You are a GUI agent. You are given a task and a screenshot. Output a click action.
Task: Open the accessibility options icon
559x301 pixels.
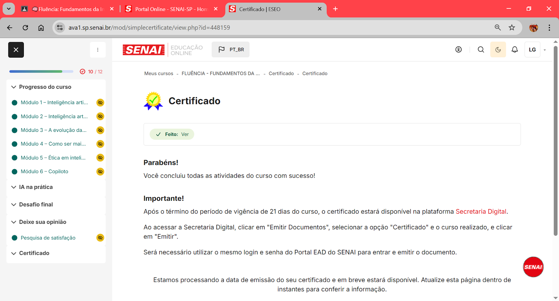coord(458,50)
